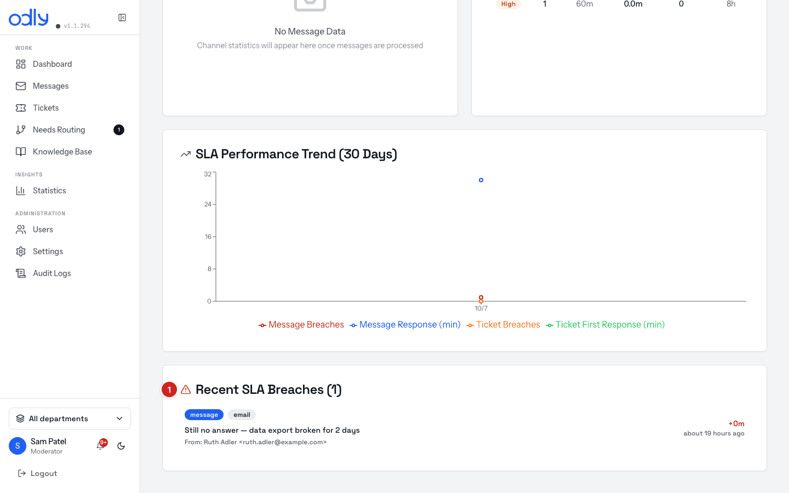Viewport: 789px width, 493px height.
Task: Click the Logout arrow icon
Action: 22,473
